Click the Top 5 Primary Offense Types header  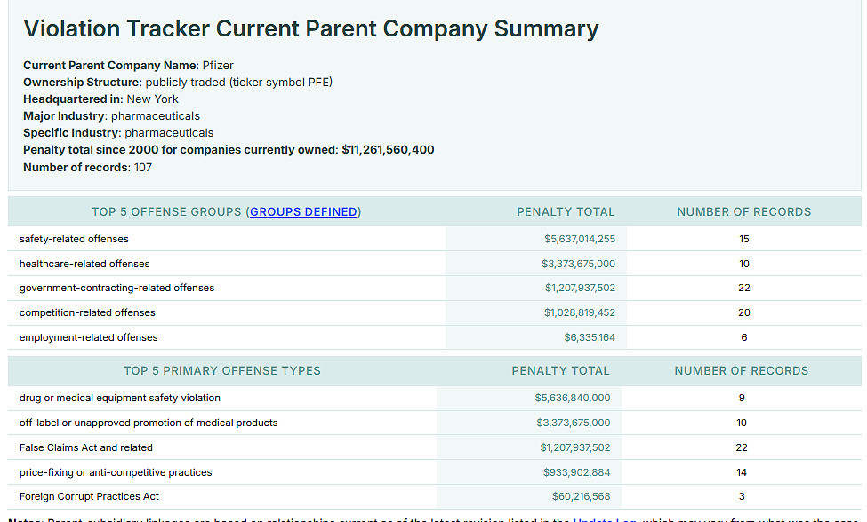pyautogui.click(x=222, y=370)
